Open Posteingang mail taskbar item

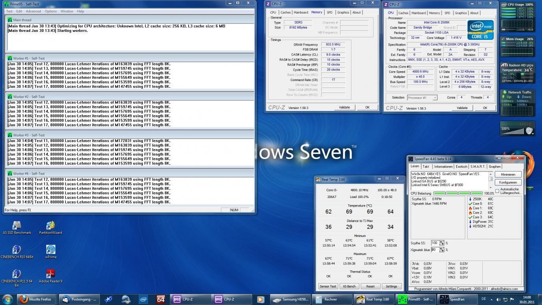point(80,299)
